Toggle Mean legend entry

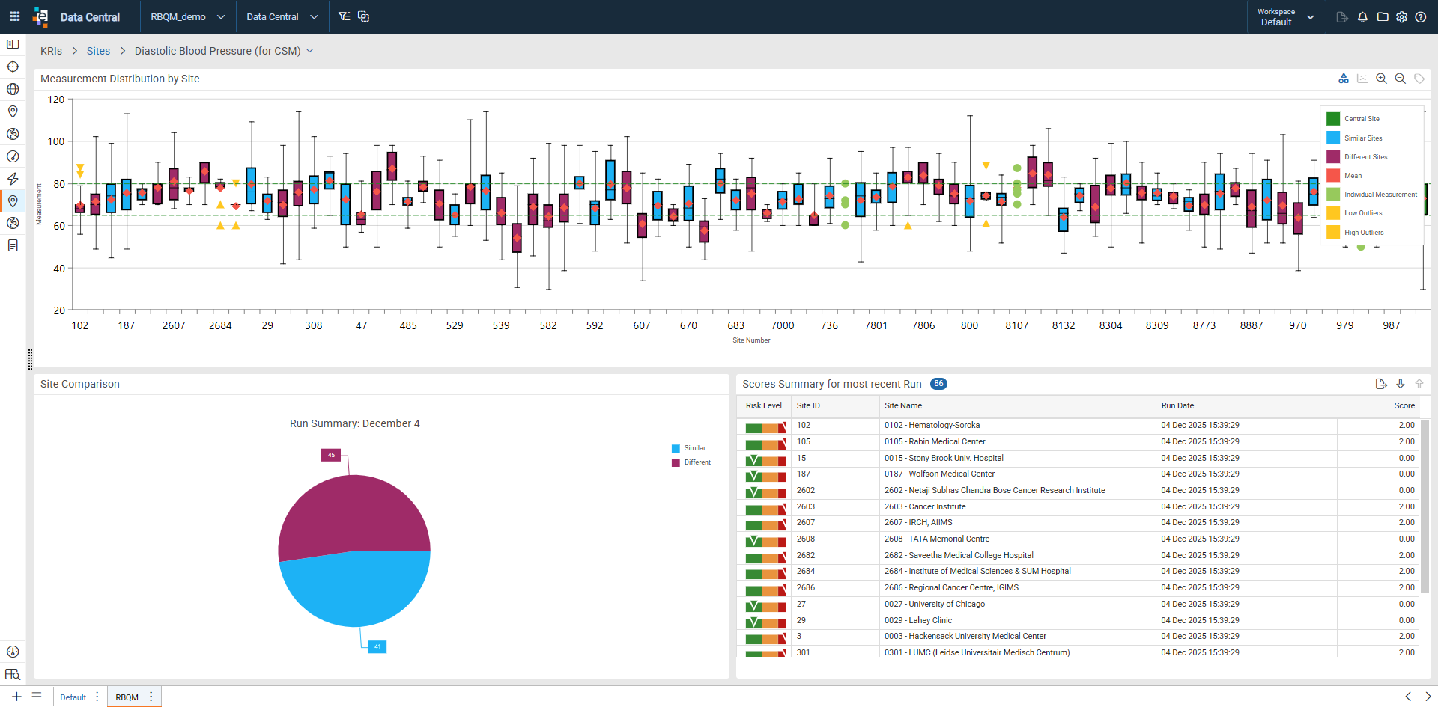pos(1344,176)
